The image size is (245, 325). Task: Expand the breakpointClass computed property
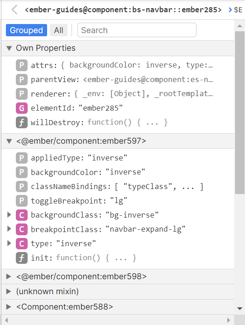click(9, 229)
